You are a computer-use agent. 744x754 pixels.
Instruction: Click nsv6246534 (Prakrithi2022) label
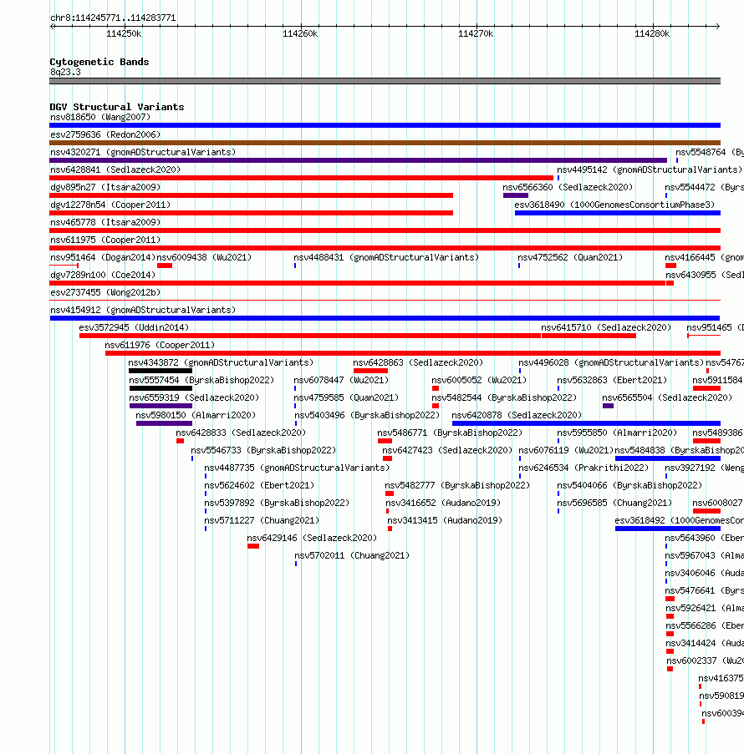point(583,468)
